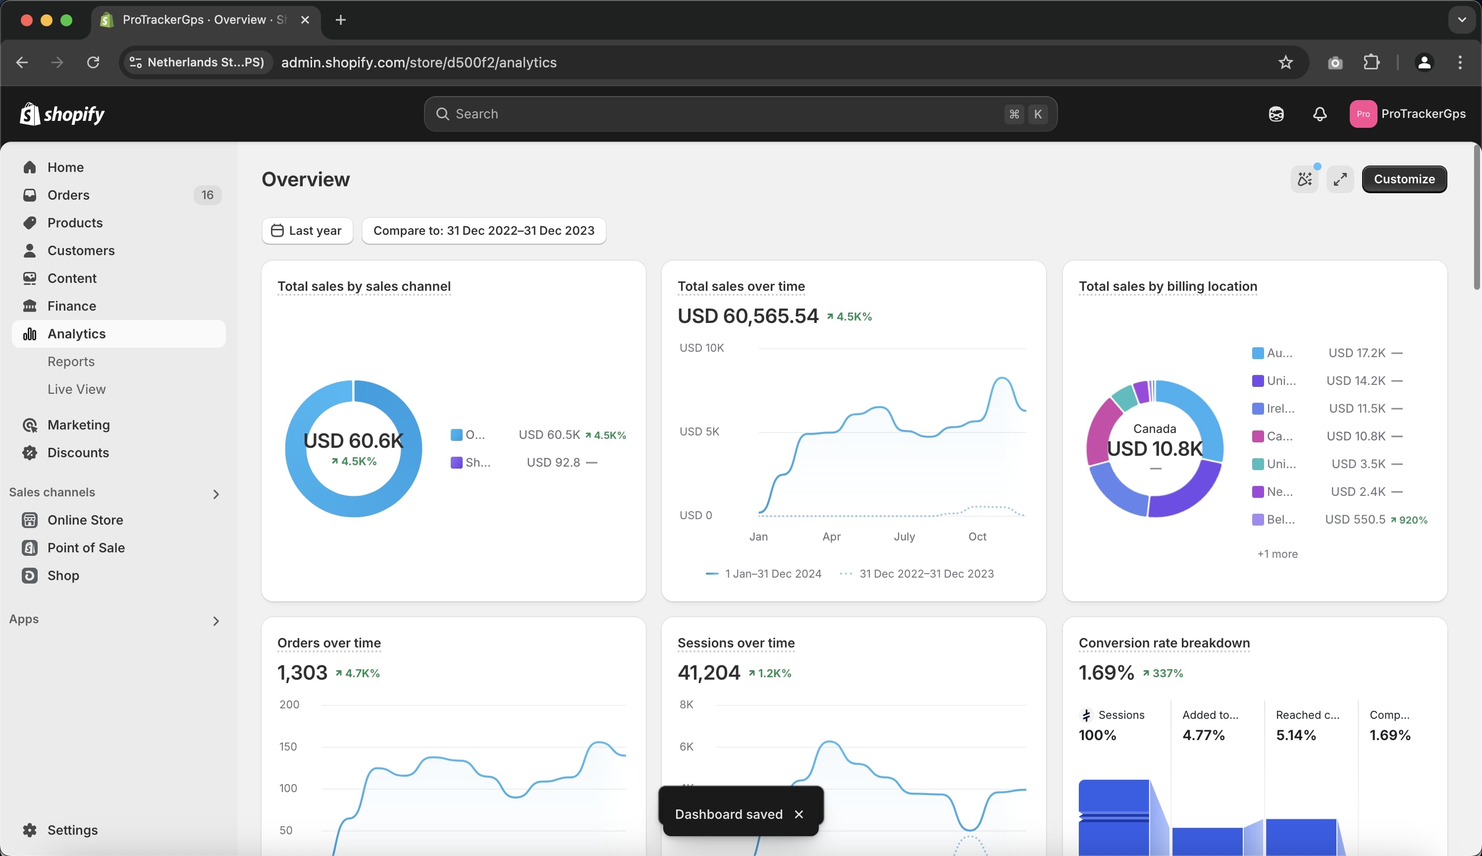Expand the Apps section
The width and height of the screenshot is (1482, 856).
coord(216,621)
